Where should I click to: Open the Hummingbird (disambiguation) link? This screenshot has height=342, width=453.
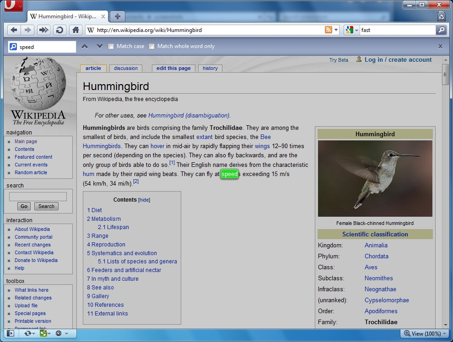[x=189, y=115]
